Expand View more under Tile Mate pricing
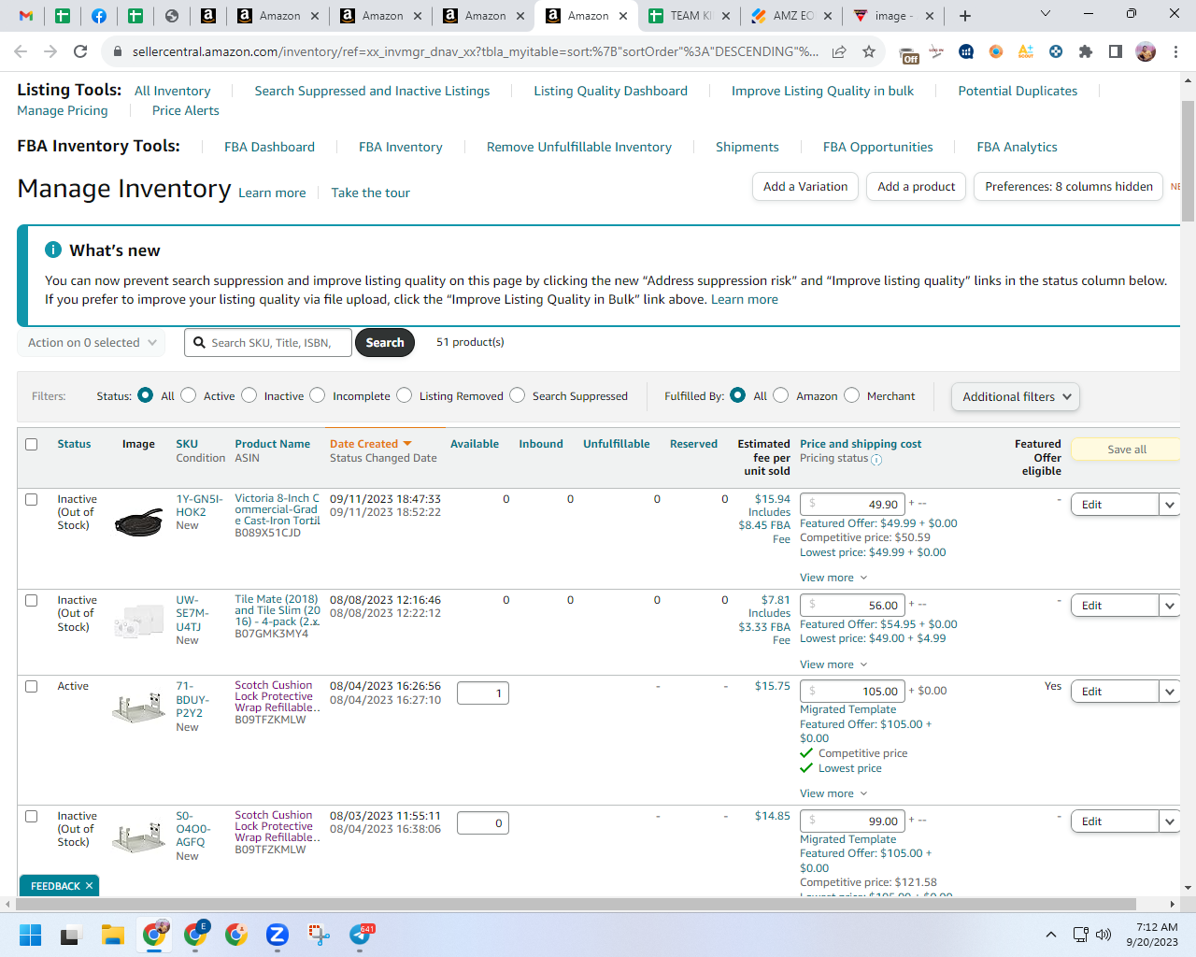1196x957 pixels. (x=833, y=664)
